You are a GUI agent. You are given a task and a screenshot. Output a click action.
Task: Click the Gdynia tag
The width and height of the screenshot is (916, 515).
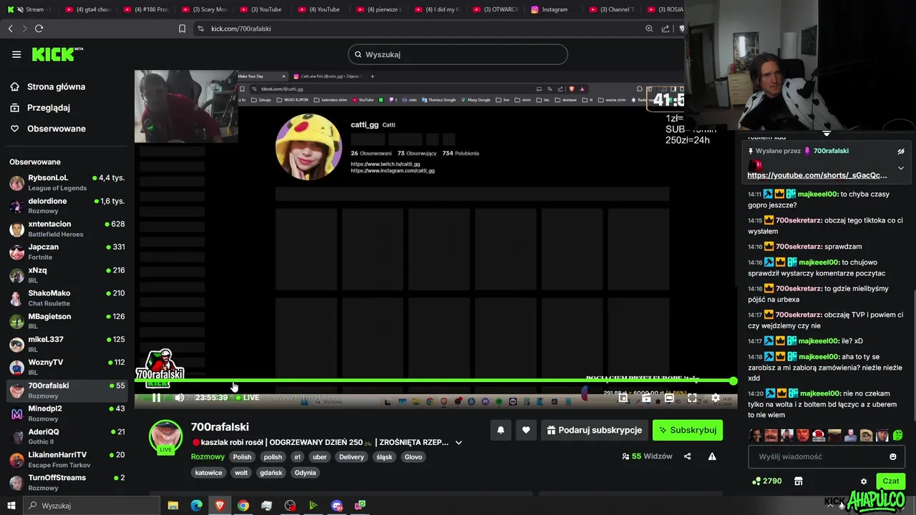(305, 473)
